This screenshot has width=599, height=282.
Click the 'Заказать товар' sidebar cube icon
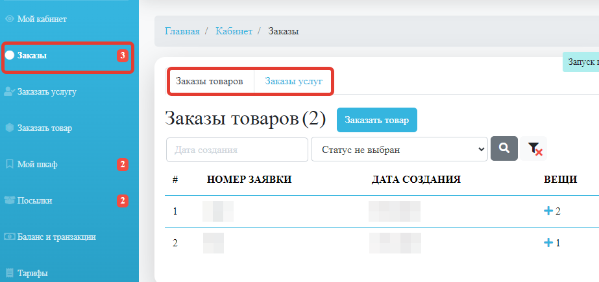pos(9,128)
